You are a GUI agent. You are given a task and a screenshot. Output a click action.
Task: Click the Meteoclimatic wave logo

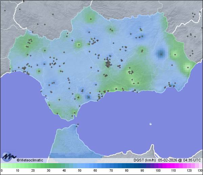tap(8, 156)
